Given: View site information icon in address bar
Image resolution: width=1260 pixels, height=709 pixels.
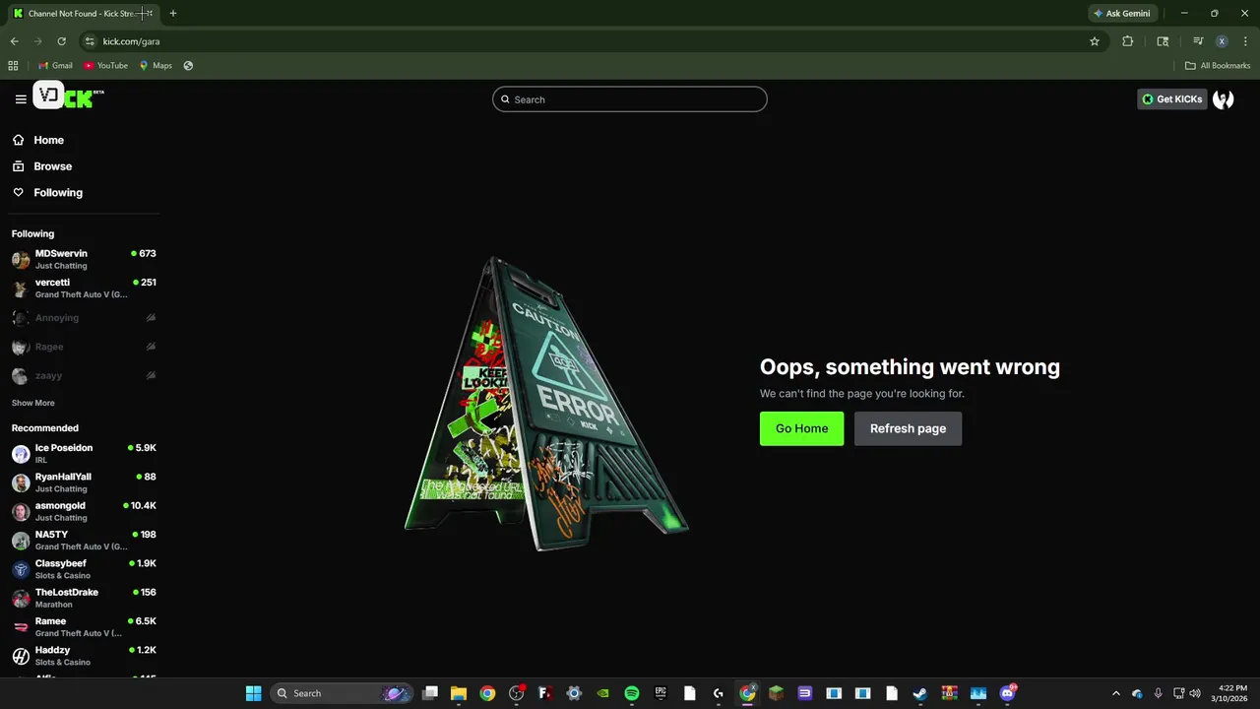Looking at the screenshot, I should [90, 41].
